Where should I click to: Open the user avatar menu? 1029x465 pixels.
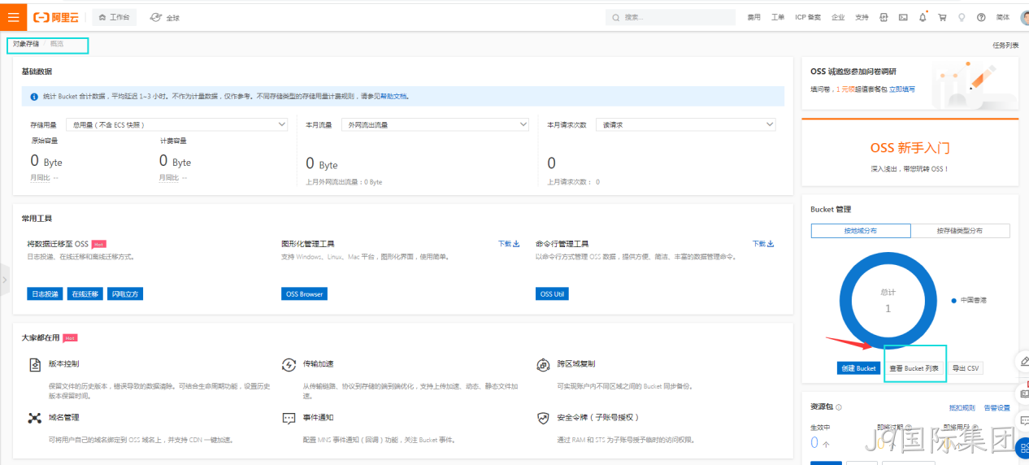click(1024, 18)
